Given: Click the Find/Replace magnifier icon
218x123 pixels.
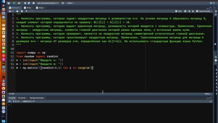Looking at the screenshot, I should (27, 11).
